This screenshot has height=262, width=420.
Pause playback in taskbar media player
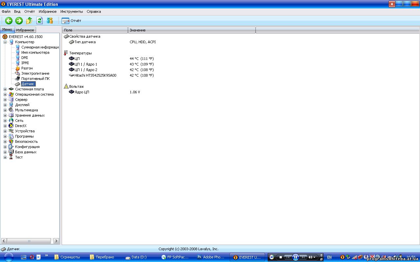(x=295, y=257)
